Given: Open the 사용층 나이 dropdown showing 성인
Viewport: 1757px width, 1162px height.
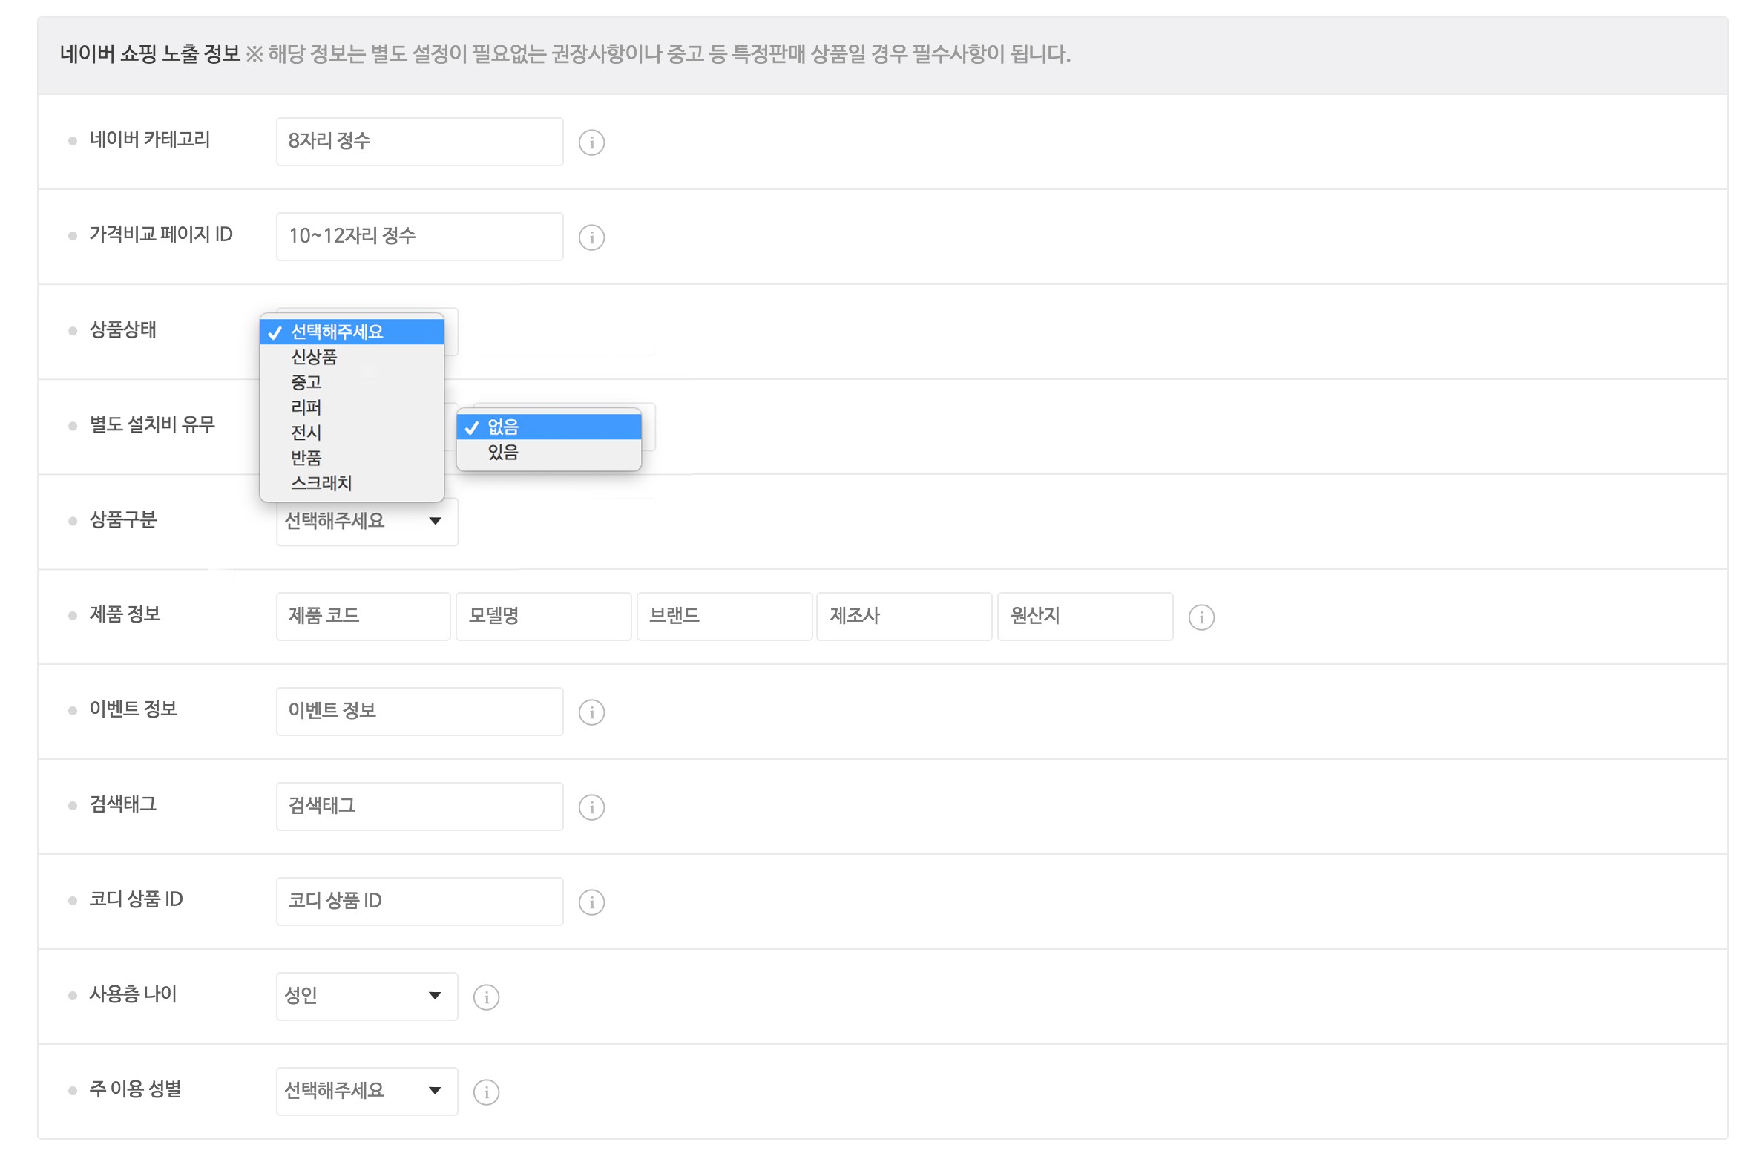Looking at the screenshot, I should (x=367, y=997).
